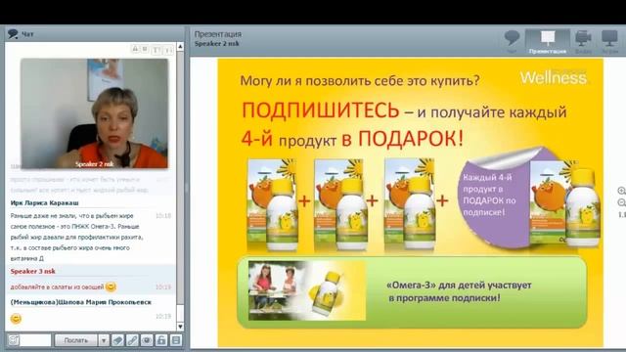Click the speaker webcam video thumbnail
Screen dimensions: 626x352
(95, 113)
